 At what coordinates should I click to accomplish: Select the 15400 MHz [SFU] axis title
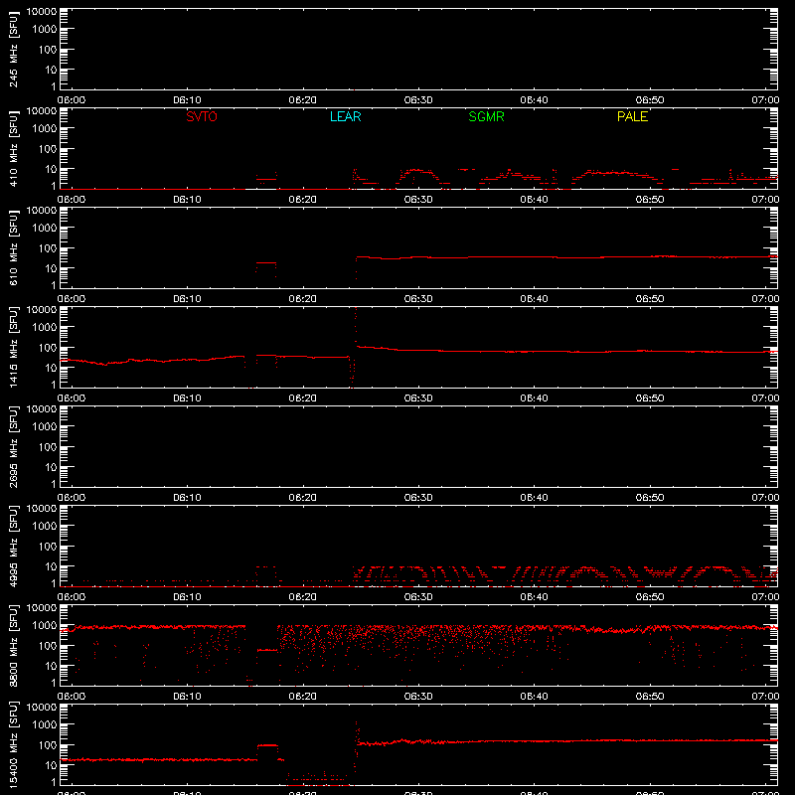click(13, 744)
